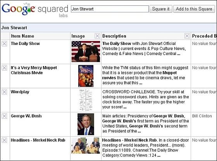Screen dimensions: 217x161
Task: Remove the George W. Bush row
Action: pyautogui.click(x=4, y=116)
